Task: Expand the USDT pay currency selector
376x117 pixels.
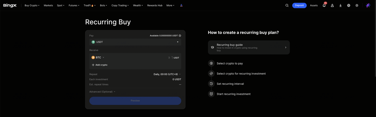Action: pyautogui.click(x=135, y=42)
